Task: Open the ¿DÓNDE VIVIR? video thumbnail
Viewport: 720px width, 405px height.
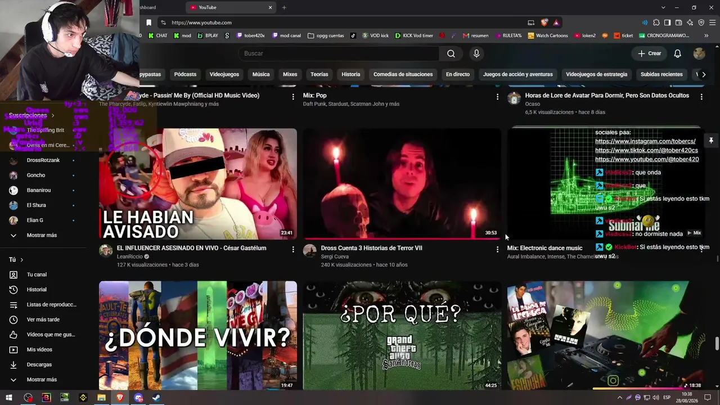Action: coord(198,336)
